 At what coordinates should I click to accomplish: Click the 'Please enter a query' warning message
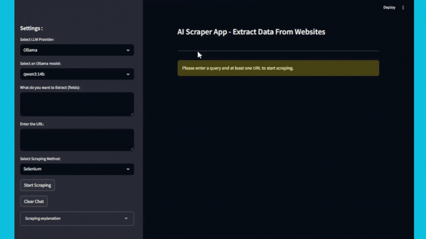(x=278, y=68)
